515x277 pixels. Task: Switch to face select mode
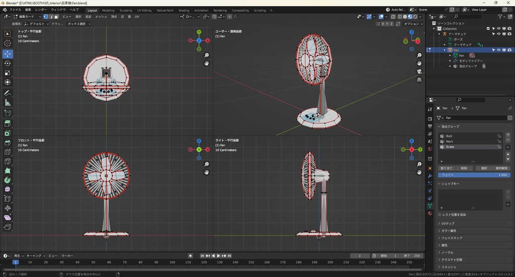tap(56, 17)
